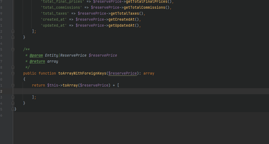Click the getTotalCommissions() method call
Screen dimensions: 269x144
(x=146, y=8)
